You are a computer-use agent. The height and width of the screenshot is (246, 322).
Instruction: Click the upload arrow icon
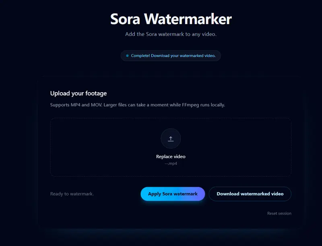click(x=171, y=139)
